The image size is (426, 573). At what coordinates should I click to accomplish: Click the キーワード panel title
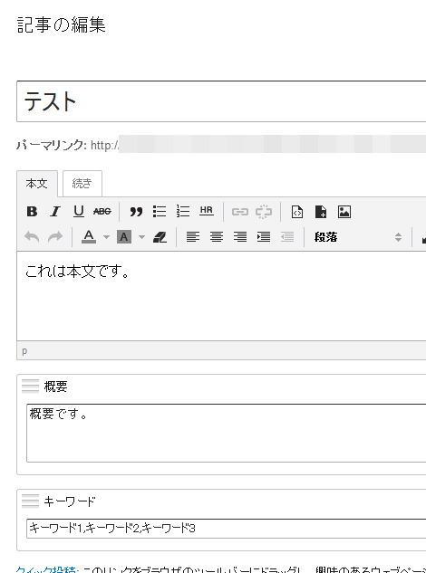pyautogui.click(x=70, y=501)
